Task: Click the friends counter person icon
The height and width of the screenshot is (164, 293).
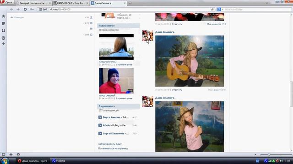Action: click(91, 17)
